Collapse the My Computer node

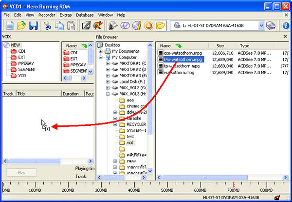[101, 57]
